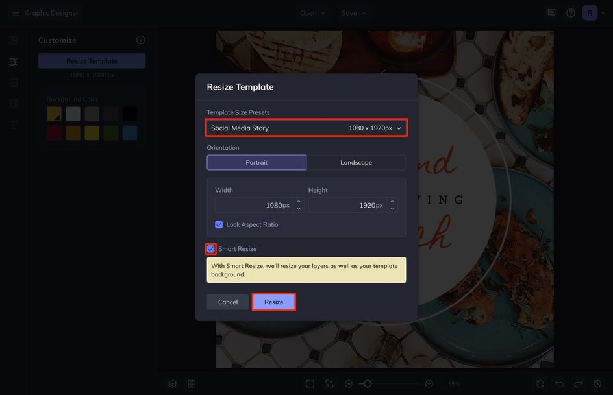Click the fit to screen icon

[x=310, y=384]
